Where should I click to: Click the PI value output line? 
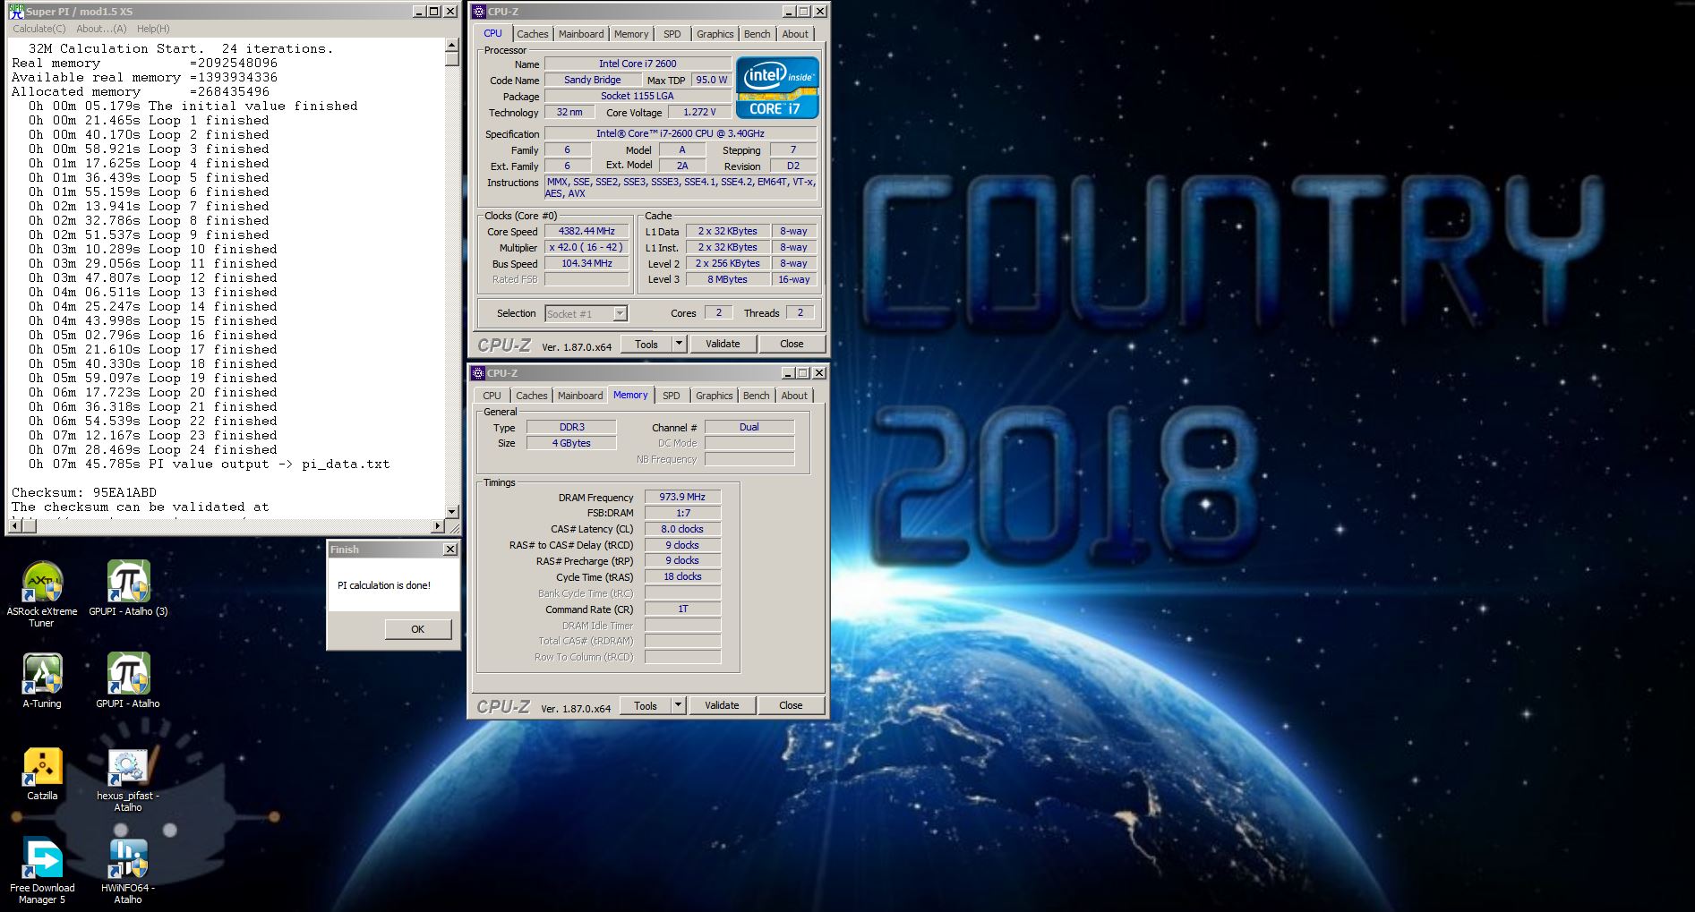pos(209,464)
